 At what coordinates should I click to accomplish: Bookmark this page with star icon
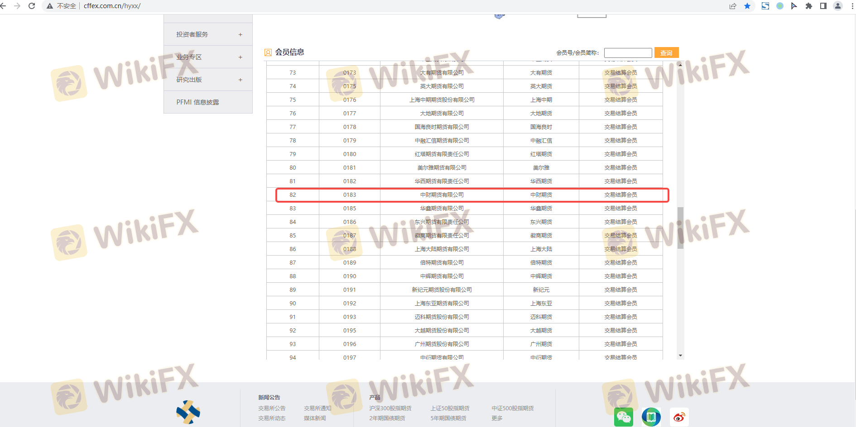click(747, 6)
